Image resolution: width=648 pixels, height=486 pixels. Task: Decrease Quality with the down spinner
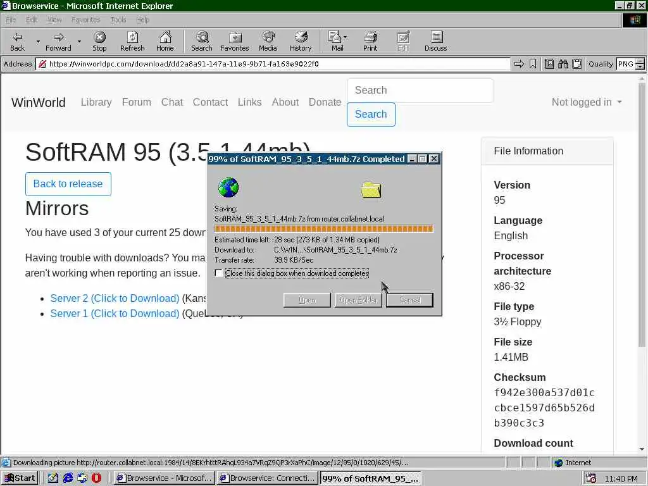click(640, 66)
